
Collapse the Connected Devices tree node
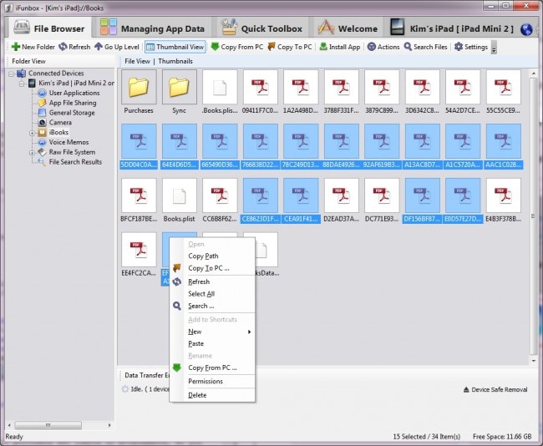click(12, 73)
